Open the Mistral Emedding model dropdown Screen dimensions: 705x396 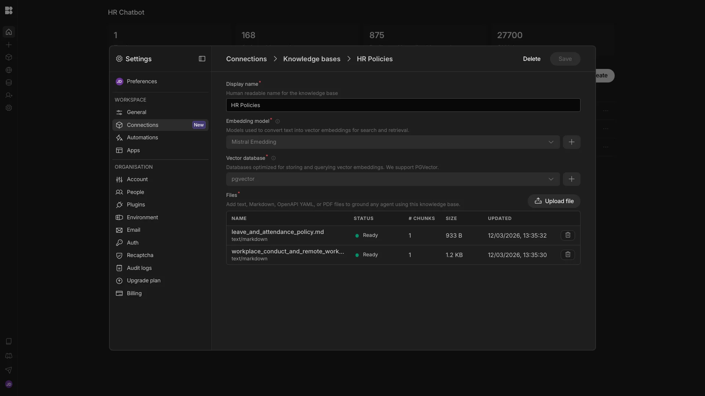tap(393, 142)
